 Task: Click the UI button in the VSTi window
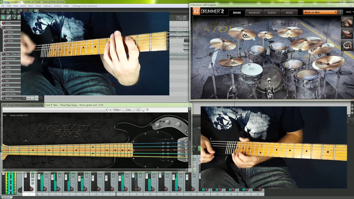point(138,110)
